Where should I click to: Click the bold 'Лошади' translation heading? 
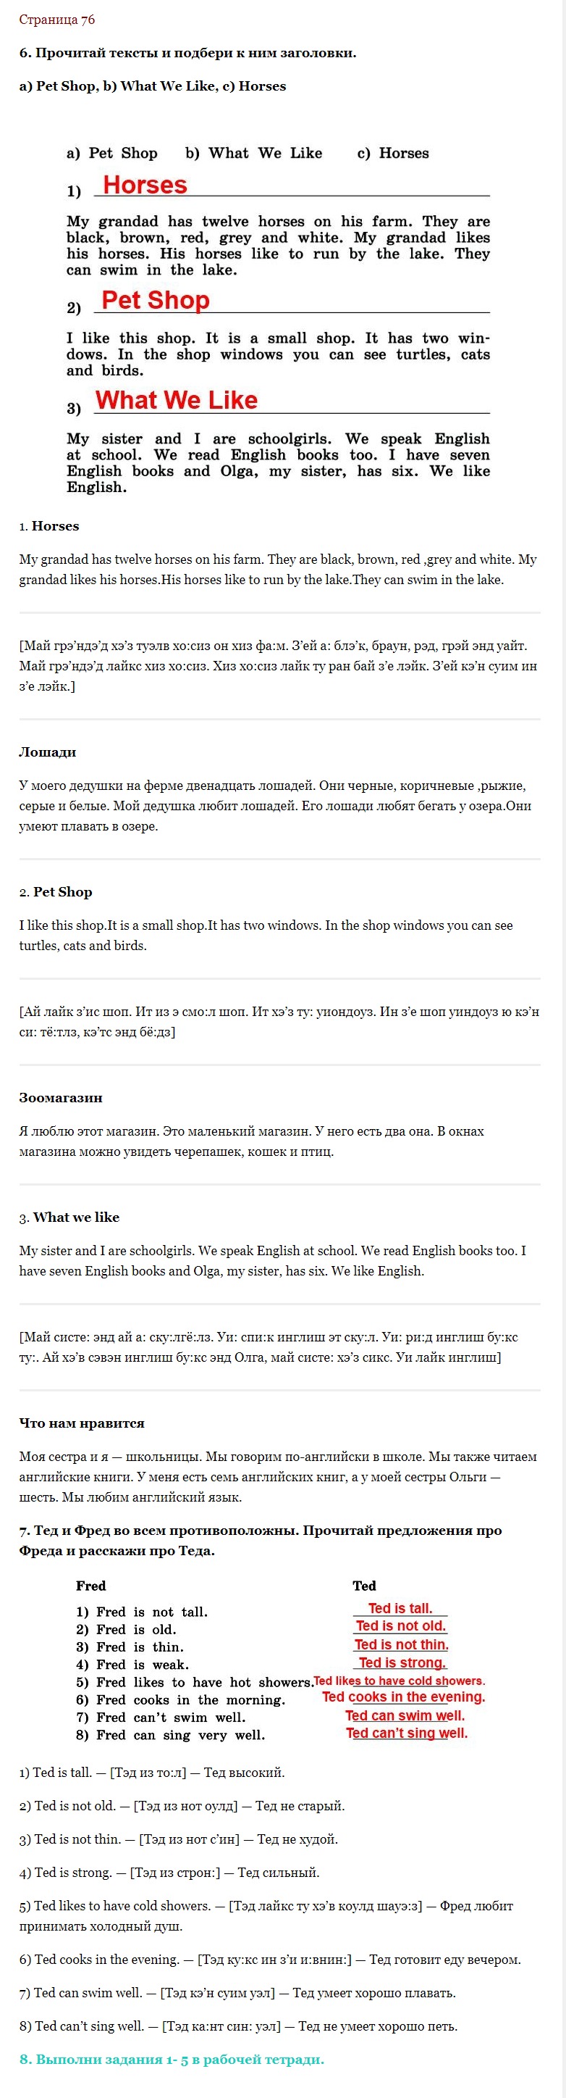tap(48, 752)
